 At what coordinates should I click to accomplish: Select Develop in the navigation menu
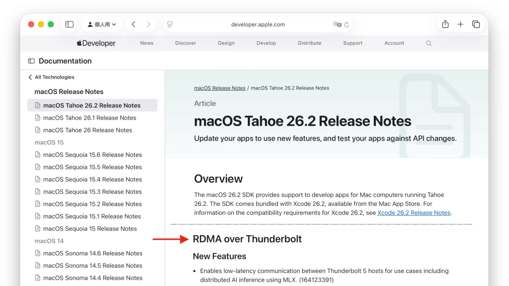pos(266,43)
